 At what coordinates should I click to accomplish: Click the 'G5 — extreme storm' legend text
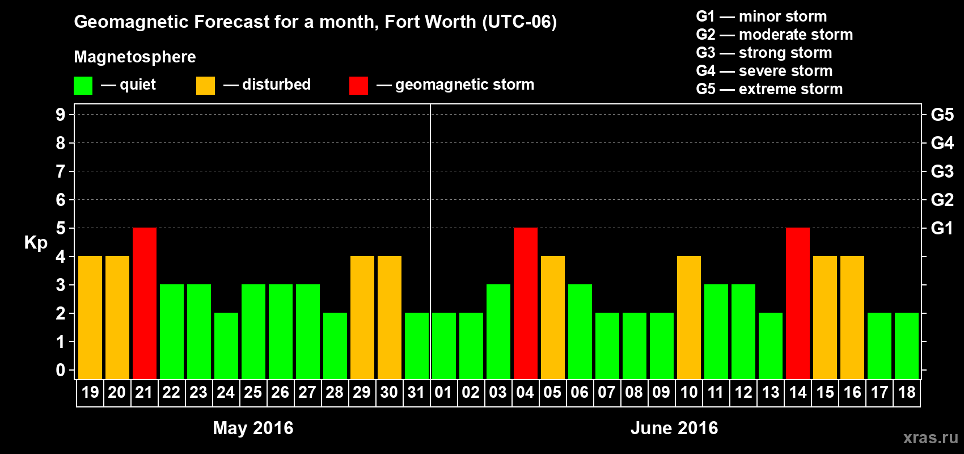tap(769, 89)
